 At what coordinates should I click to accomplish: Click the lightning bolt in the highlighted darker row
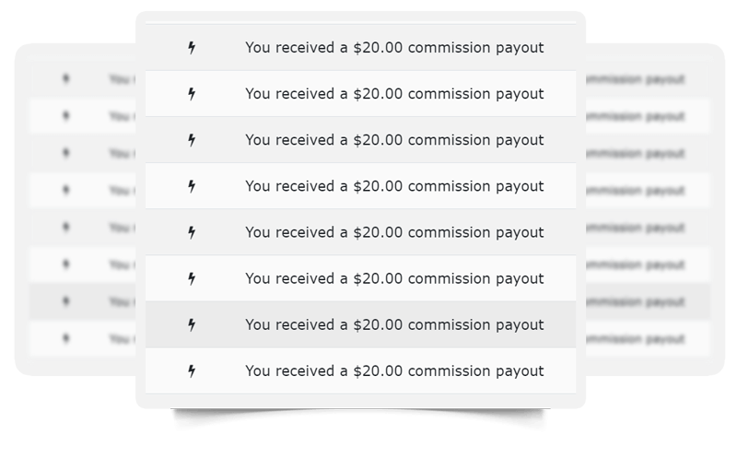(x=192, y=324)
